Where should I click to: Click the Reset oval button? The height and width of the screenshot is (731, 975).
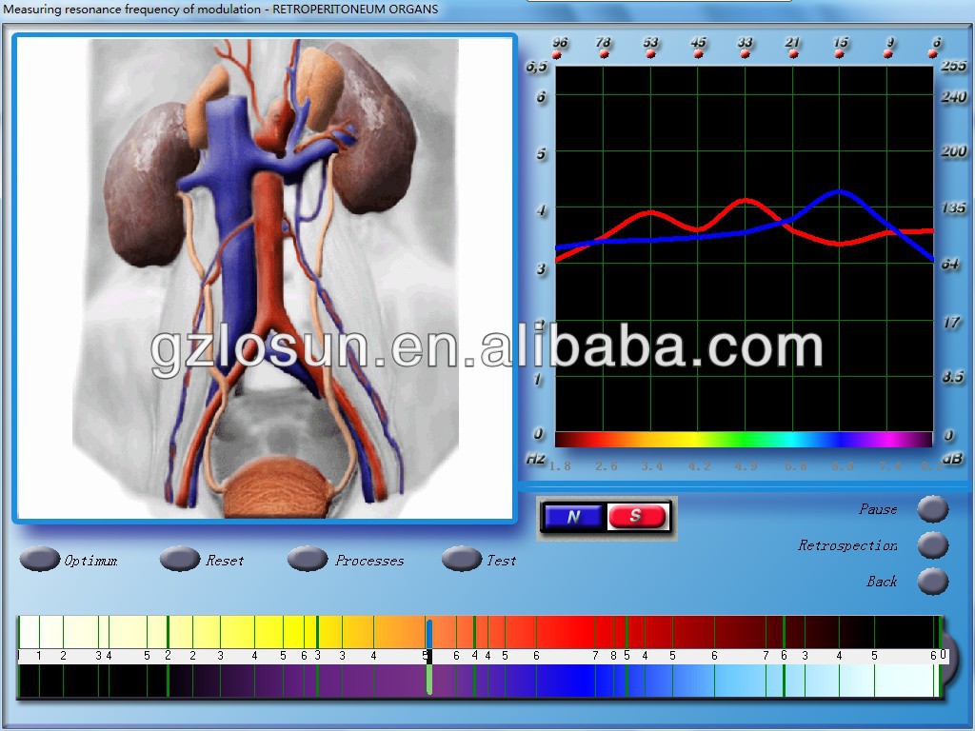click(180, 559)
